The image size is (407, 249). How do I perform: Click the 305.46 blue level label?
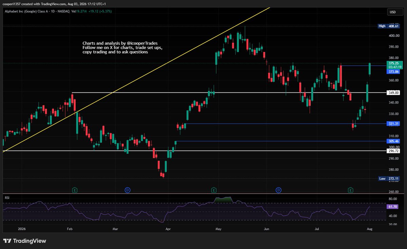[393, 141]
